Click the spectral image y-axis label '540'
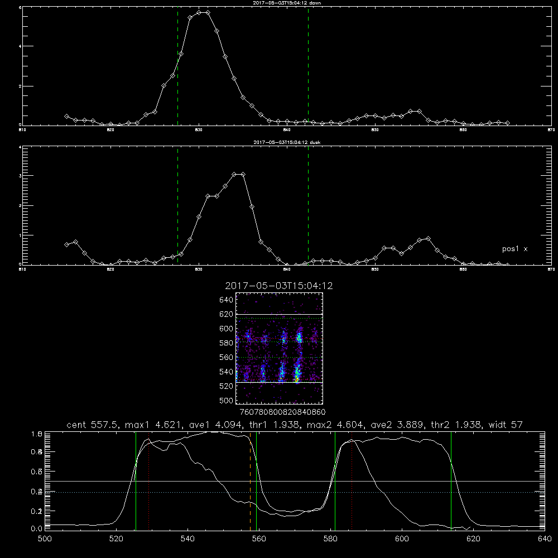The height and width of the screenshot is (558, 558). (x=227, y=372)
